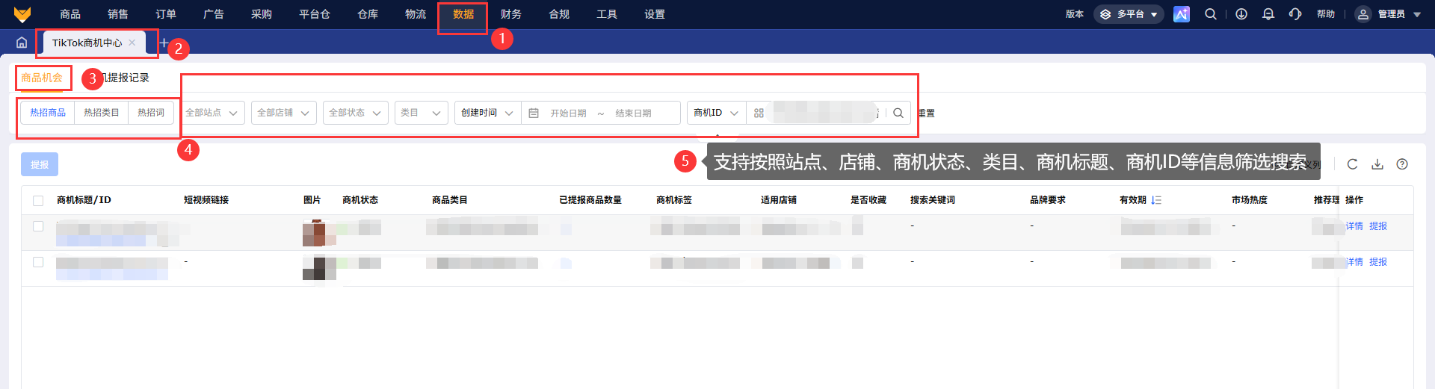Click the 市场热度 column header
Screen dimensions: 1435x389
point(1250,200)
